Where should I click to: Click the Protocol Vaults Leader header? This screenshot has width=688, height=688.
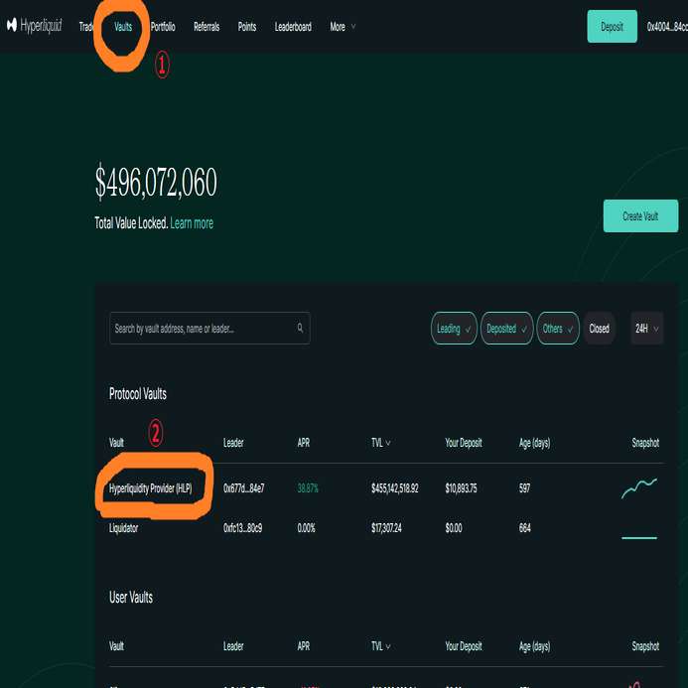233,443
